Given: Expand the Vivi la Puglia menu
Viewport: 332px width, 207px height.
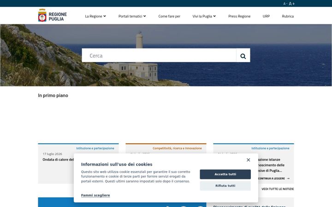Looking at the screenshot, I should (204, 16).
